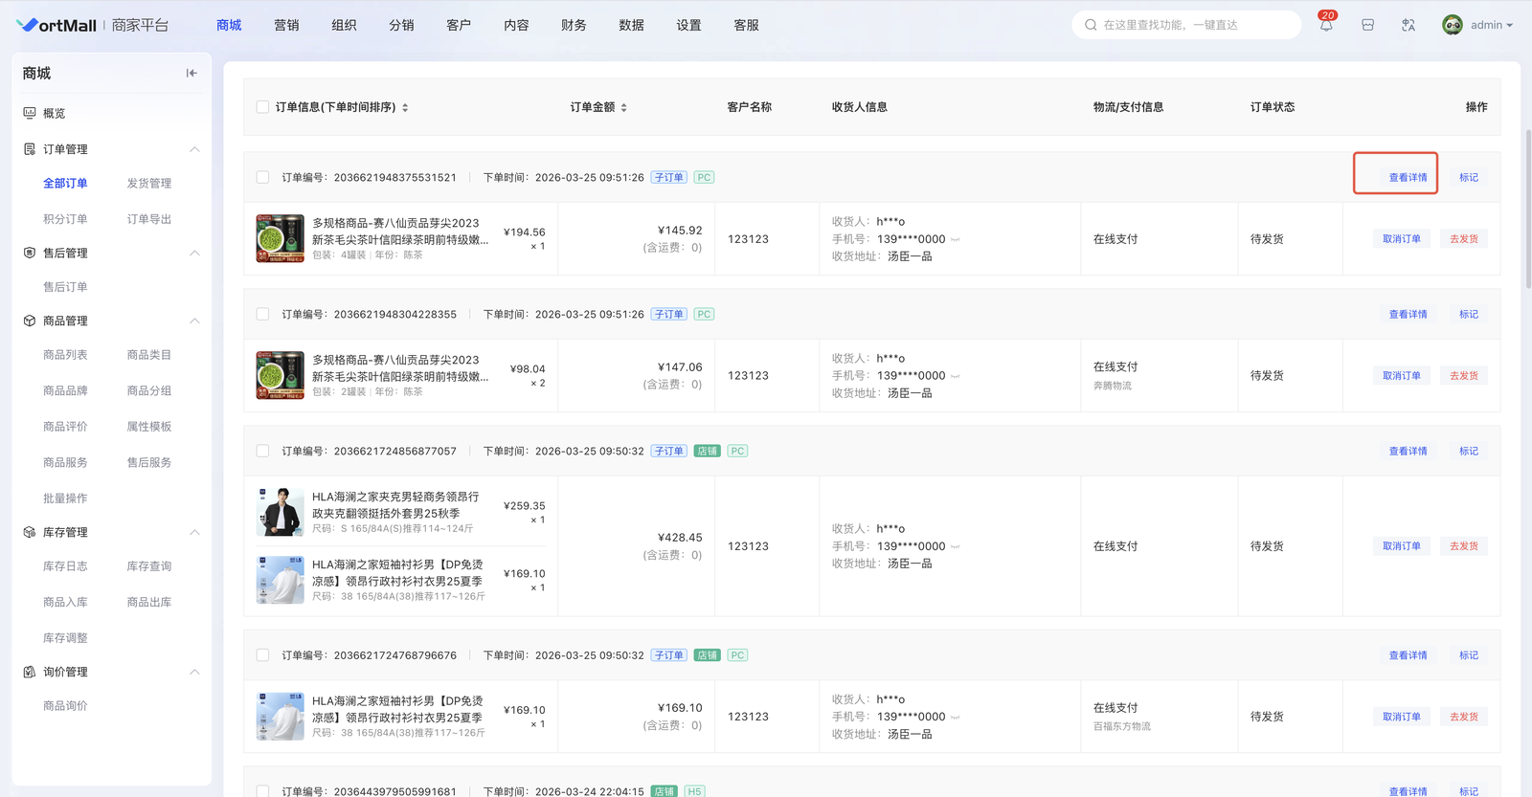
Task: Select checkbox for order 2036621724856877057
Action: 262,451
